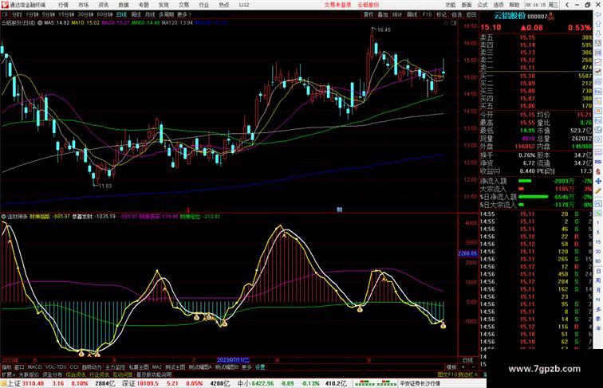This screenshot has height=388, width=603.
Task: Click the panel layout icon at chart top-right
Action: point(454,23)
